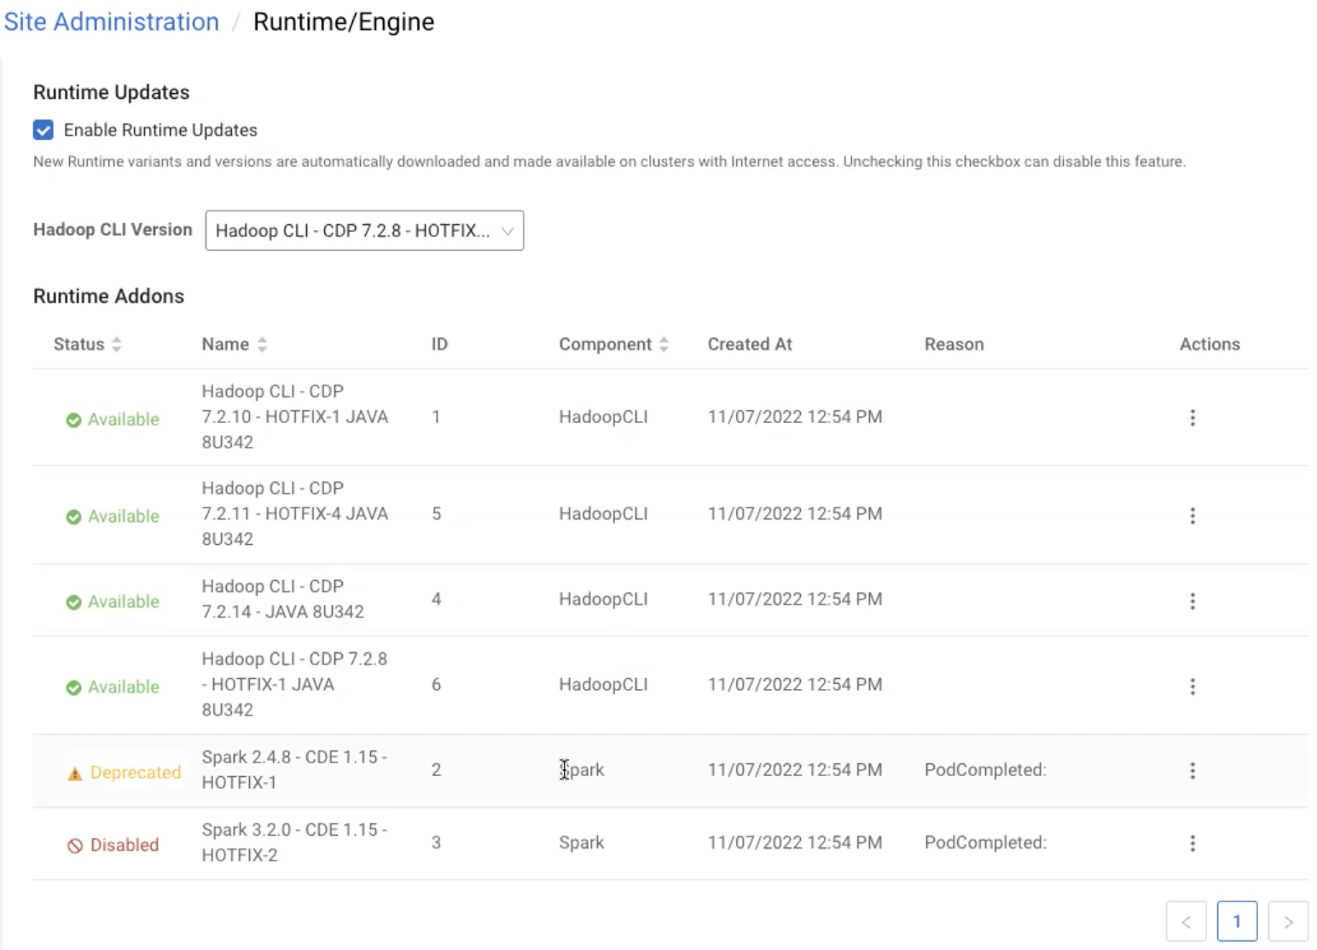Go to Site Administration breadcrumb
The width and height of the screenshot is (1317, 950).
click(112, 21)
